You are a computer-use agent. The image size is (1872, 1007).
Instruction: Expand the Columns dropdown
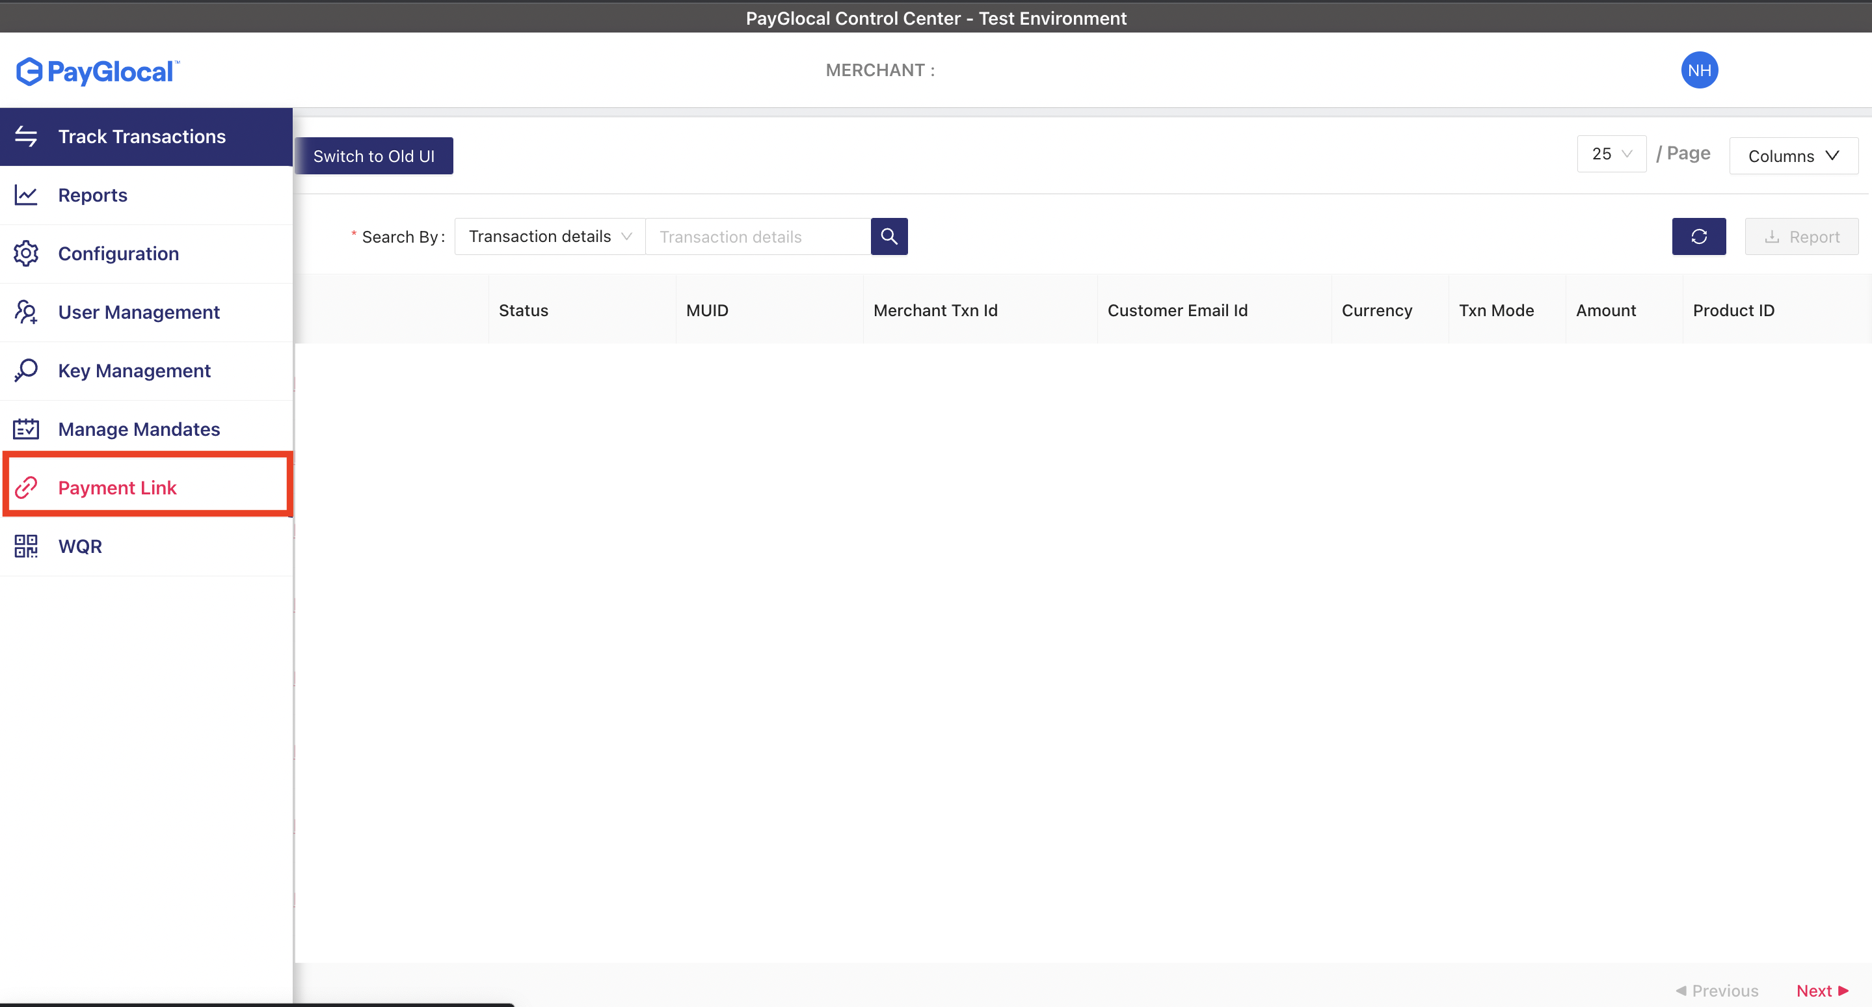(1793, 155)
